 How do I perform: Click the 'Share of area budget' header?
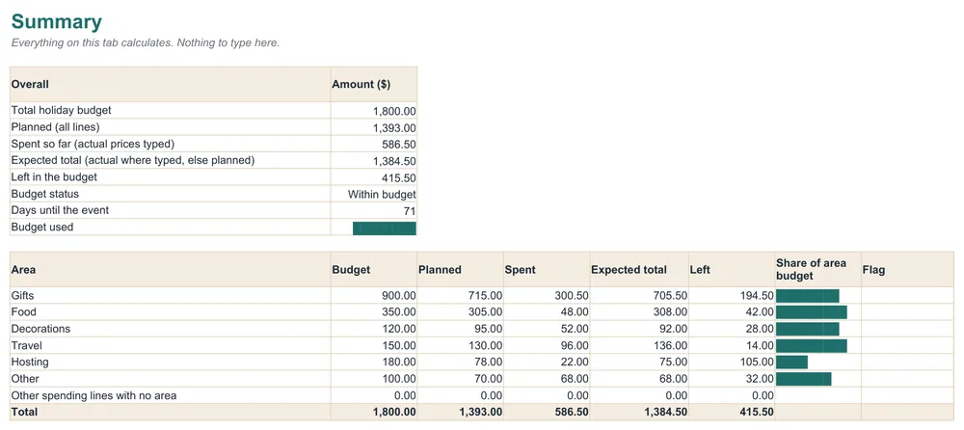coord(817,269)
